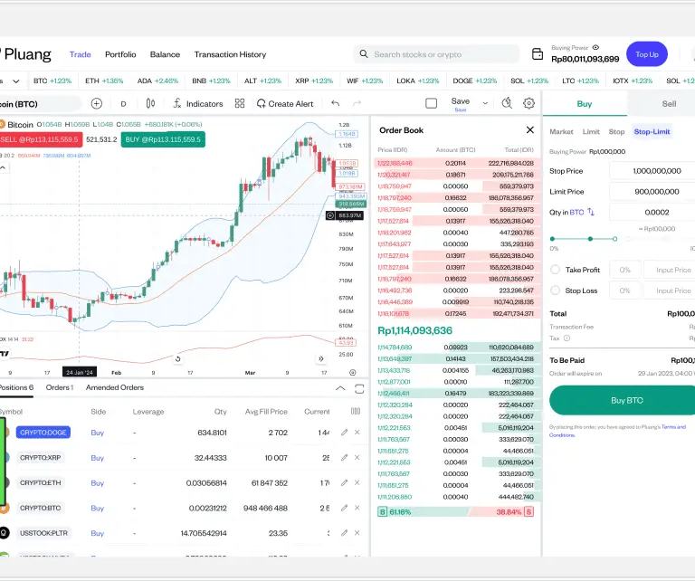Close the Order Book panel
This screenshot has width=695, height=581.
pyautogui.click(x=530, y=129)
